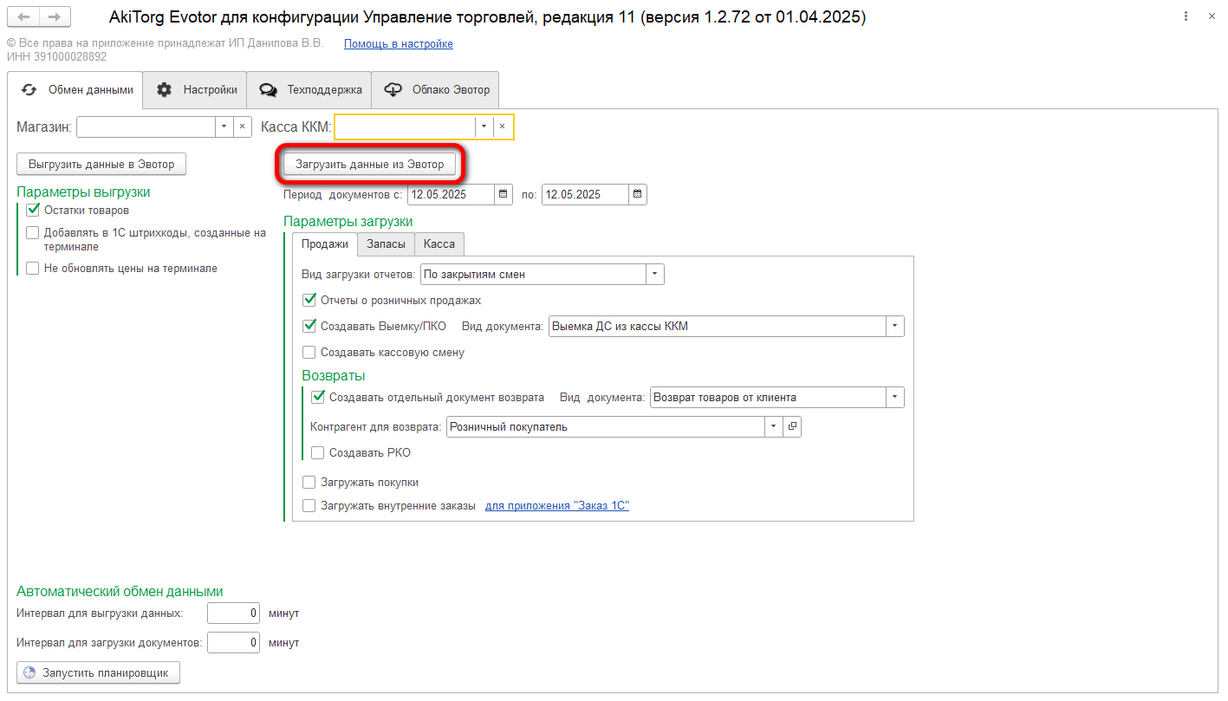Screen dimensions: 1228x701
Task: Open the Техподдержка tab
Action: click(x=309, y=90)
